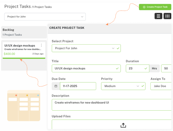The image size is (173, 131).
Task: Click the Description text area
Action: pos(112,105)
